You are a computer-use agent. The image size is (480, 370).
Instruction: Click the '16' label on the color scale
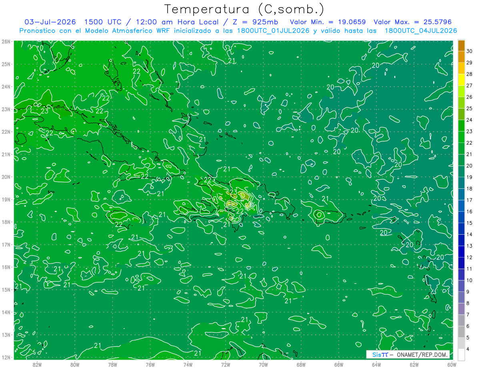[469, 212]
